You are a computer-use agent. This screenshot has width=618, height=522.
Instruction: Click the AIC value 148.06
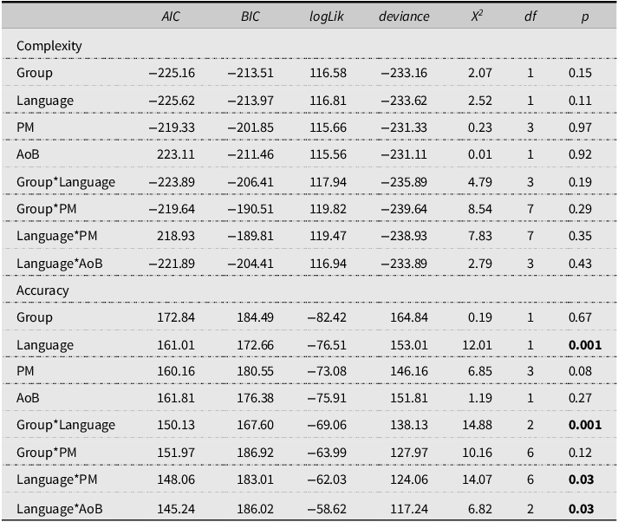tap(176, 480)
